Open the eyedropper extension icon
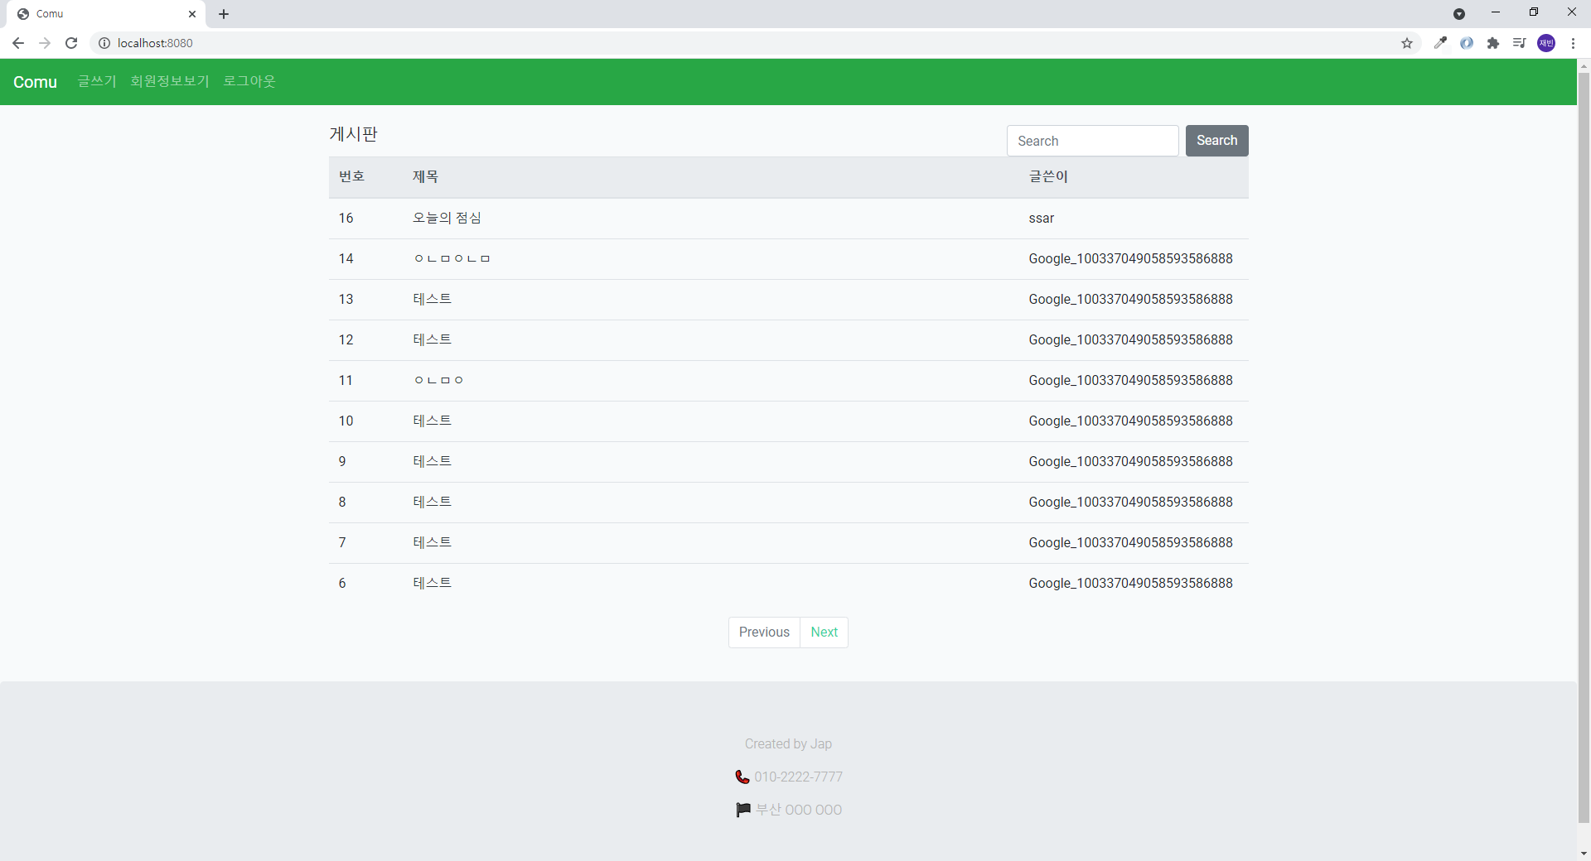The height and width of the screenshot is (861, 1591). pos(1440,43)
